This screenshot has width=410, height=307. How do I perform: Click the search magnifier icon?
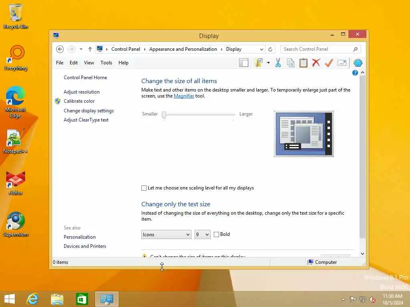[x=355, y=49]
